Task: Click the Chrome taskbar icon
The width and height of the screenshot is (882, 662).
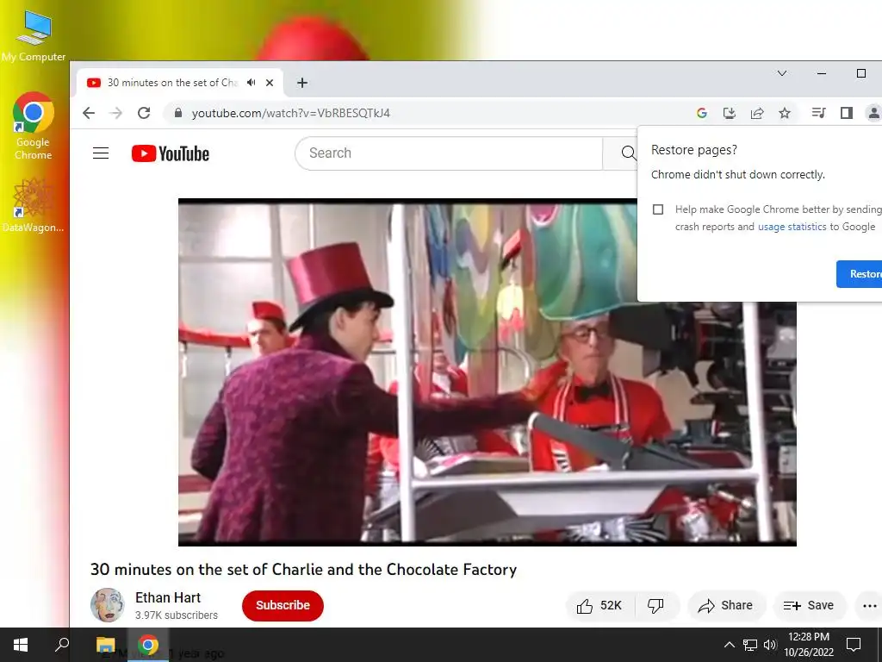Action: click(x=148, y=645)
